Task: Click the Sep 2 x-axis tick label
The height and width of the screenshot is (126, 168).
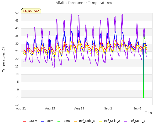Action: click(108, 108)
